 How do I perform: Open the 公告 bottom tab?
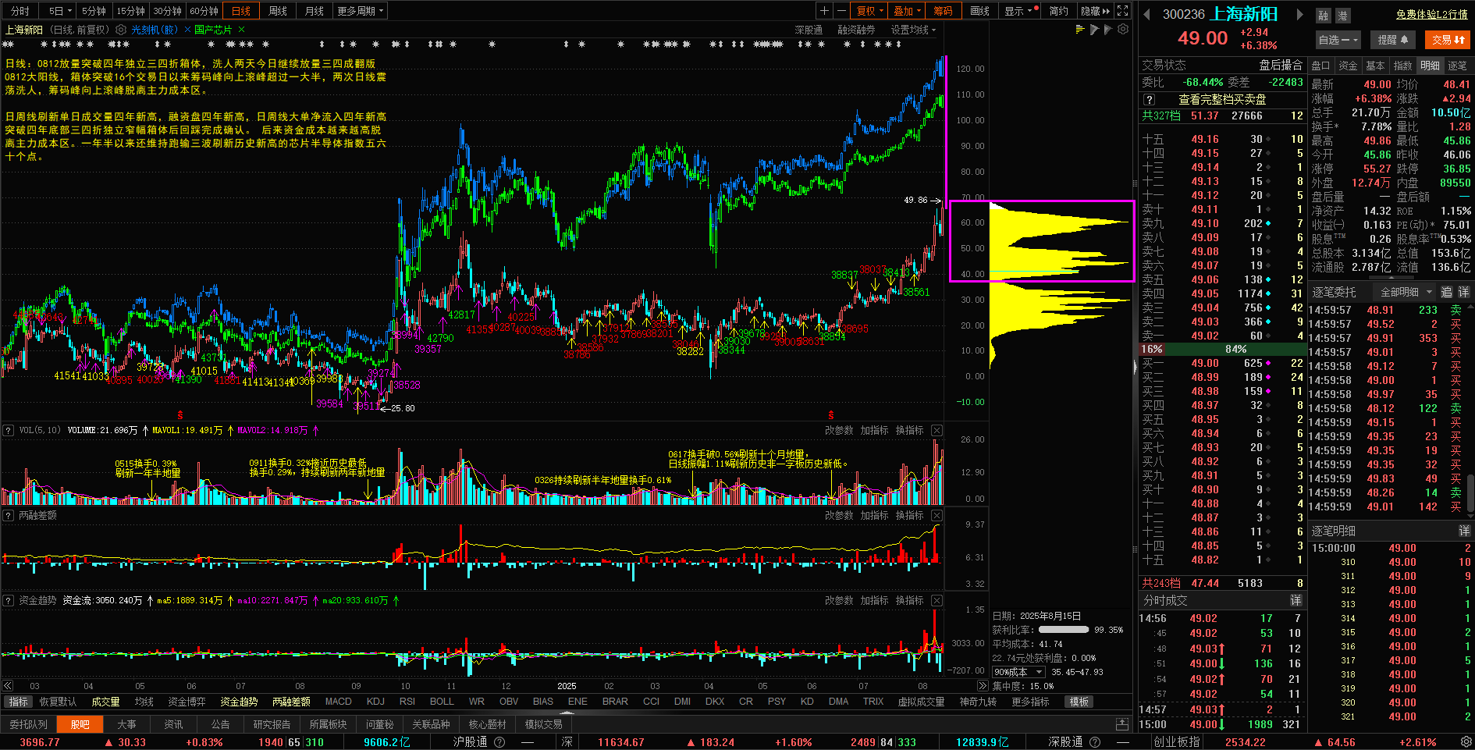pyautogui.click(x=221, y=724)
